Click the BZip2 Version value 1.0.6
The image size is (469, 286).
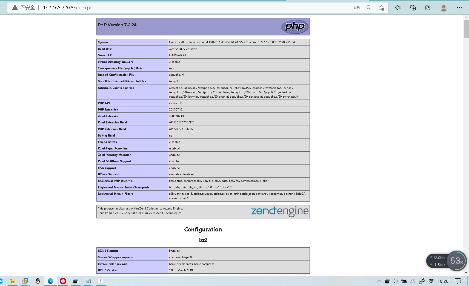pyautogui.click(x=181, y=270)
